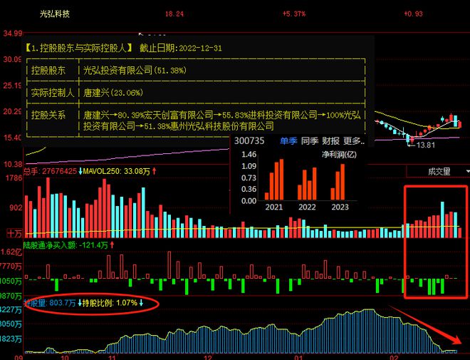Viewport: 470px width, 360px height.
Task: Click the price value 18.24
Action: (174, 14)
